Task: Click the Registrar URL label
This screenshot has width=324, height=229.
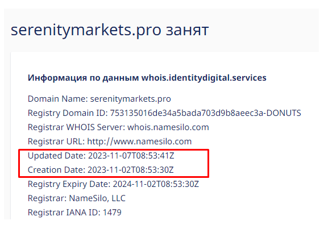Action: point(56,141)
